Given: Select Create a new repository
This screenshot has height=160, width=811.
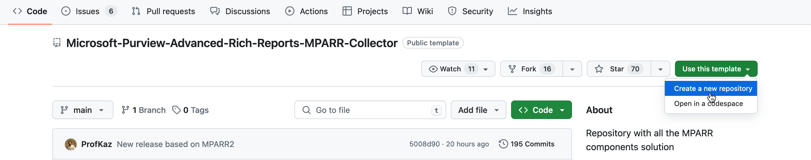Looking at the screenshot, I should coord(713,89).
